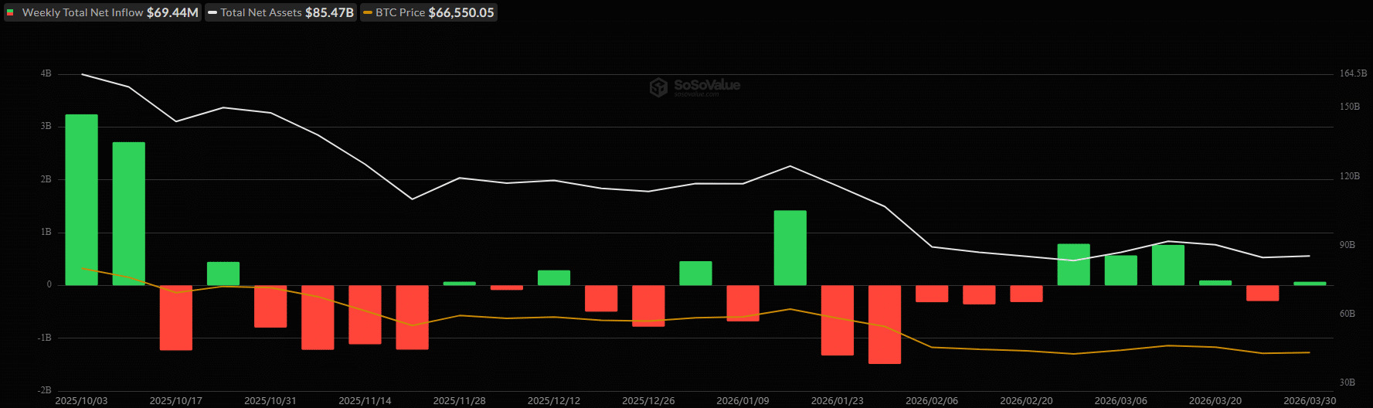Select the tallest green bar at 2025/10/03
This screenshot has height=408, width=1373.
click(82, 199)
